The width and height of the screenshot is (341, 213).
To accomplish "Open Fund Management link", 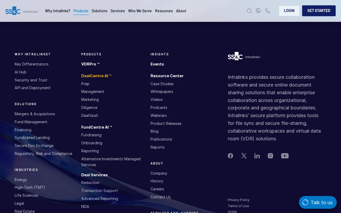I will pyautogui.click(x=31, y=122).
